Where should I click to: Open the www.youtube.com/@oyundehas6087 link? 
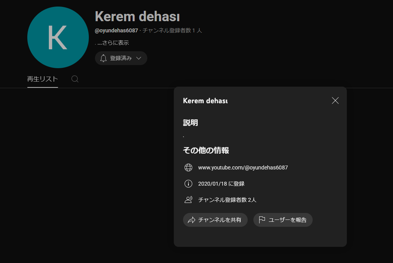(243, 168)
